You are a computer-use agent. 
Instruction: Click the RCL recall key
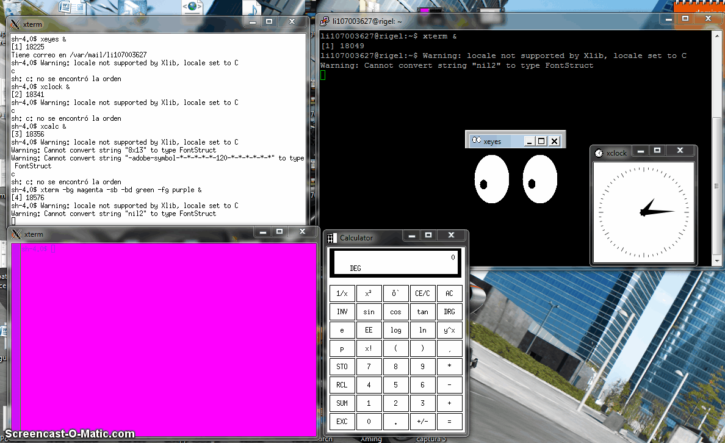pyautogui.click(x=342, y=385)
